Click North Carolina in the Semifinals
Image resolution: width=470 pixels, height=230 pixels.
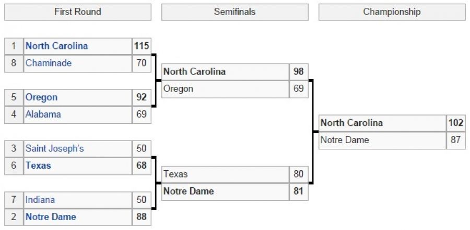tap(195, 72)
